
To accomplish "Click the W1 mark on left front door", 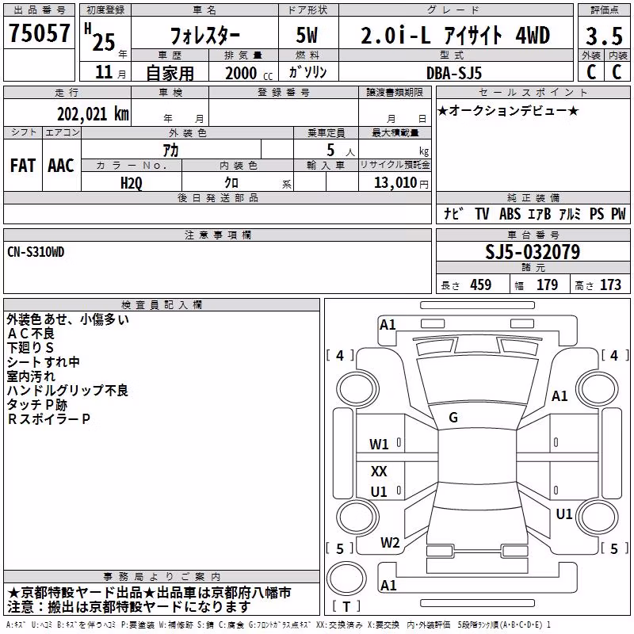I will pyautogui.click(x=379, y=445).
